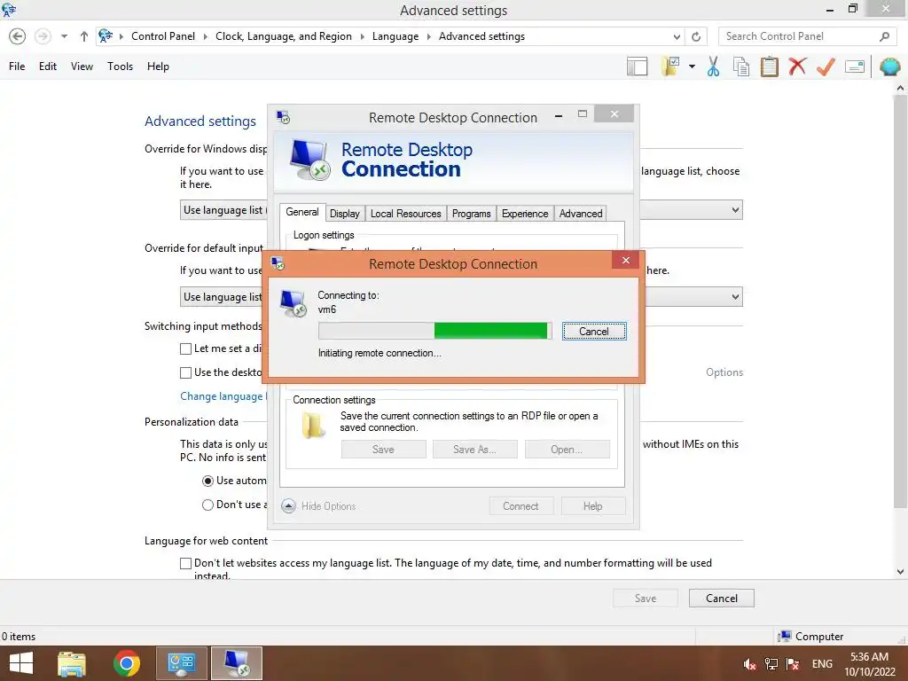Click Clock, Language, and Region breadcrumb
This screenshot has width=908, height=681.
point(283,36)
